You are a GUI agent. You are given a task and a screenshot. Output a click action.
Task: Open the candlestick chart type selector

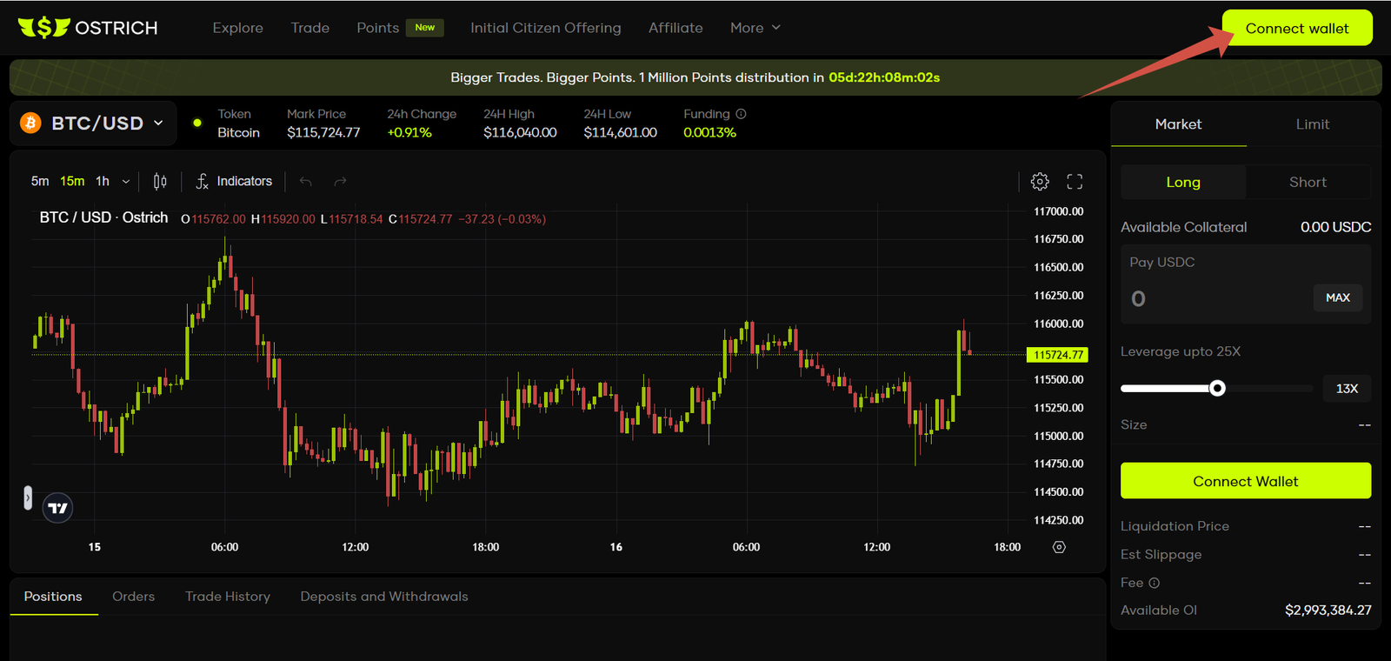tap(160, 181)
